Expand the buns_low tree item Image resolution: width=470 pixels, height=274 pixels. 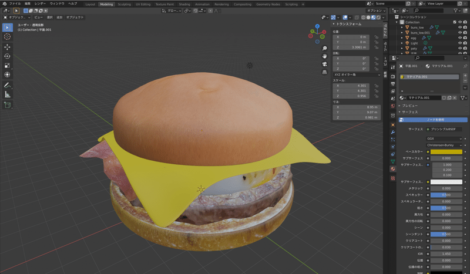coord(402,27)
